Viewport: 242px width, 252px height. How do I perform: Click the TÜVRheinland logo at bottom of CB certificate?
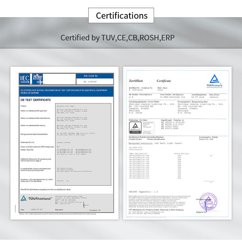click(36, 198)
